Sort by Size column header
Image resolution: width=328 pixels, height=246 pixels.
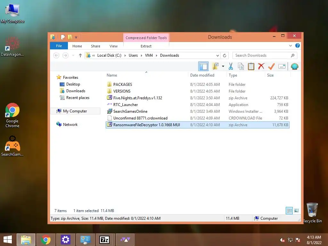click(270, 75)
